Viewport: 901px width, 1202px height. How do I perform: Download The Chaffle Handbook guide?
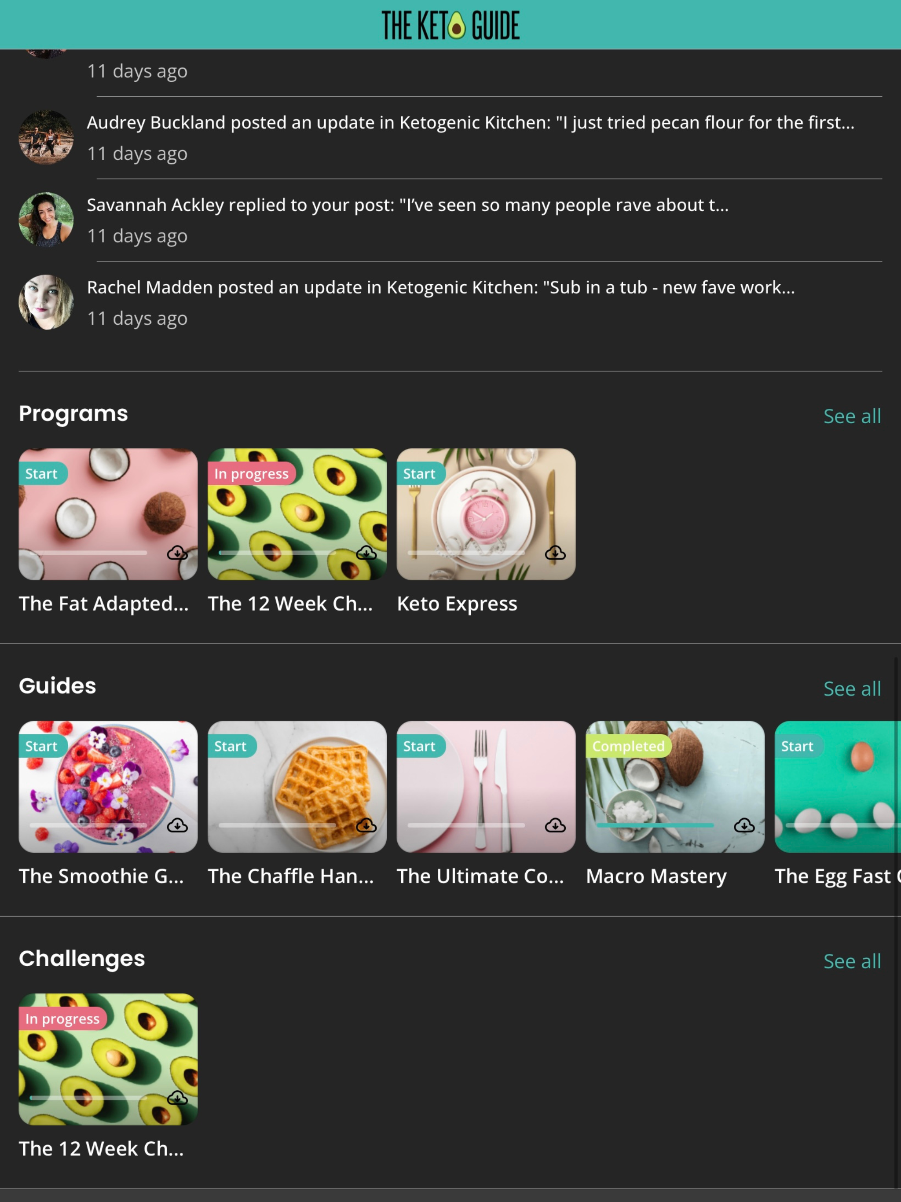(x=366, y=825)
